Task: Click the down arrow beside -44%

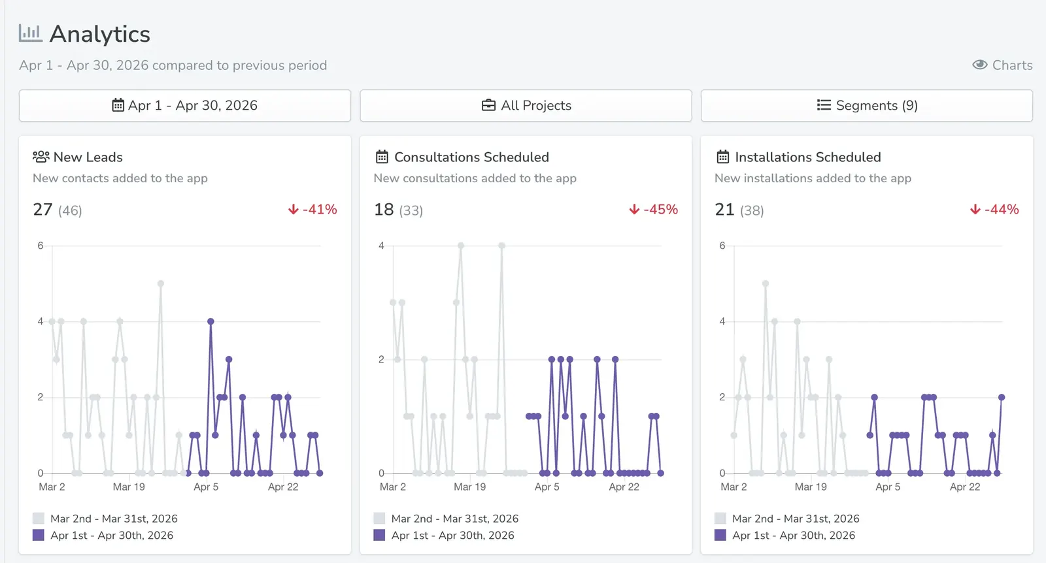Action: (975, 210)
